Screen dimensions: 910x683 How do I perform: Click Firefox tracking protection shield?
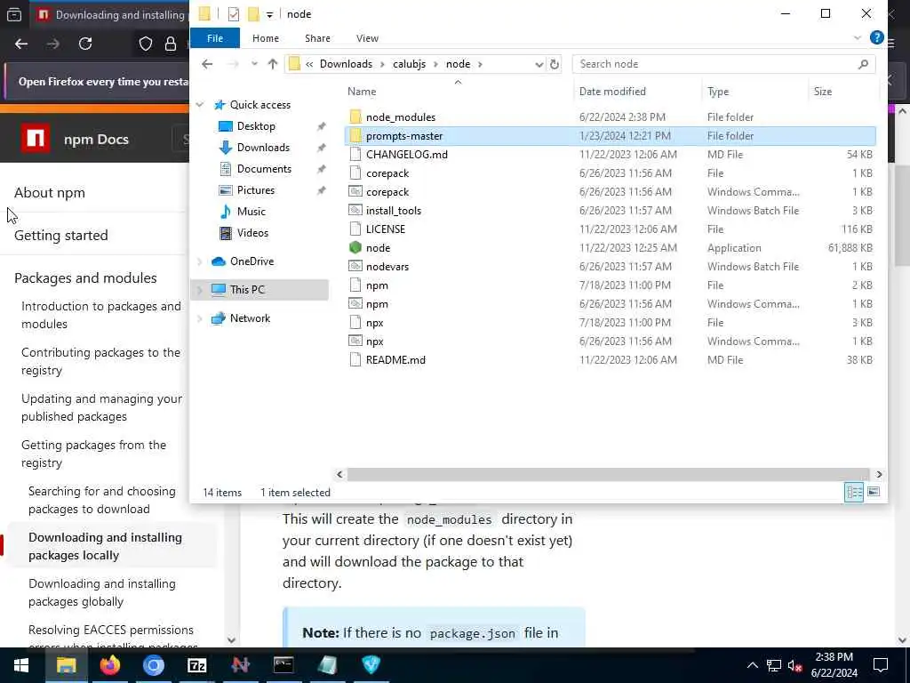click(146, 44)
